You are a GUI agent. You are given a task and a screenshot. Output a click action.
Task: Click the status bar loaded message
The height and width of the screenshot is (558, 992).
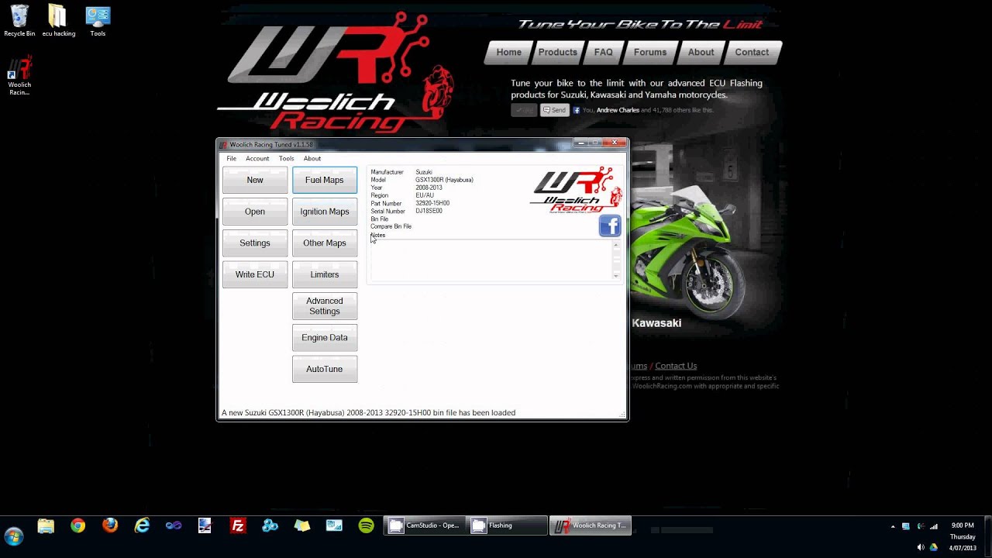(368, 413)
